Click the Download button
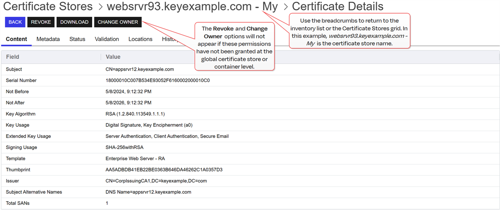The width and height of the screenshot is (500, 210). [x=74, y=22]
